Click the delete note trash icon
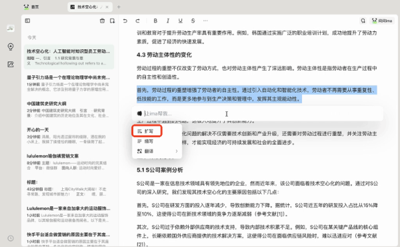The width and height of the screenshot is (400, 247). pos(102,21)
